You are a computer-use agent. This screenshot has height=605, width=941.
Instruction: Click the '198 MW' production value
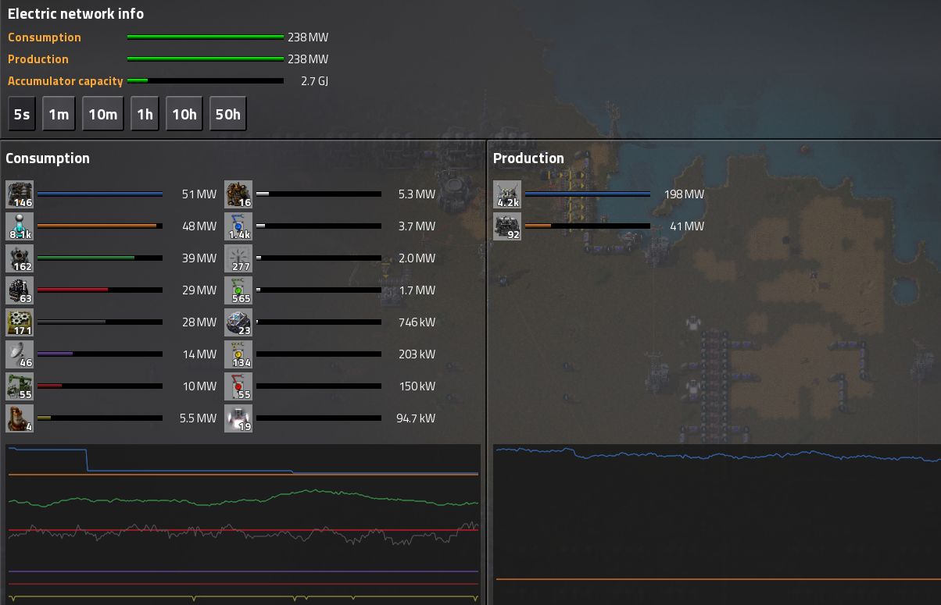(684, 194)
